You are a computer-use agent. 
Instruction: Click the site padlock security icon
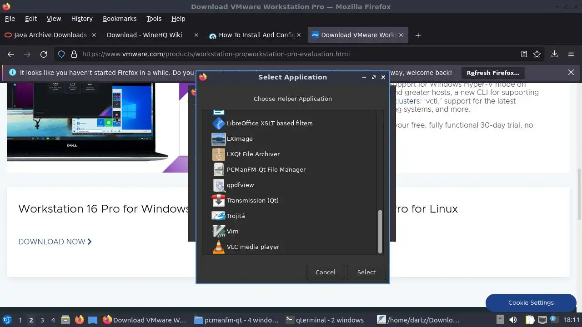coord(74,54)
